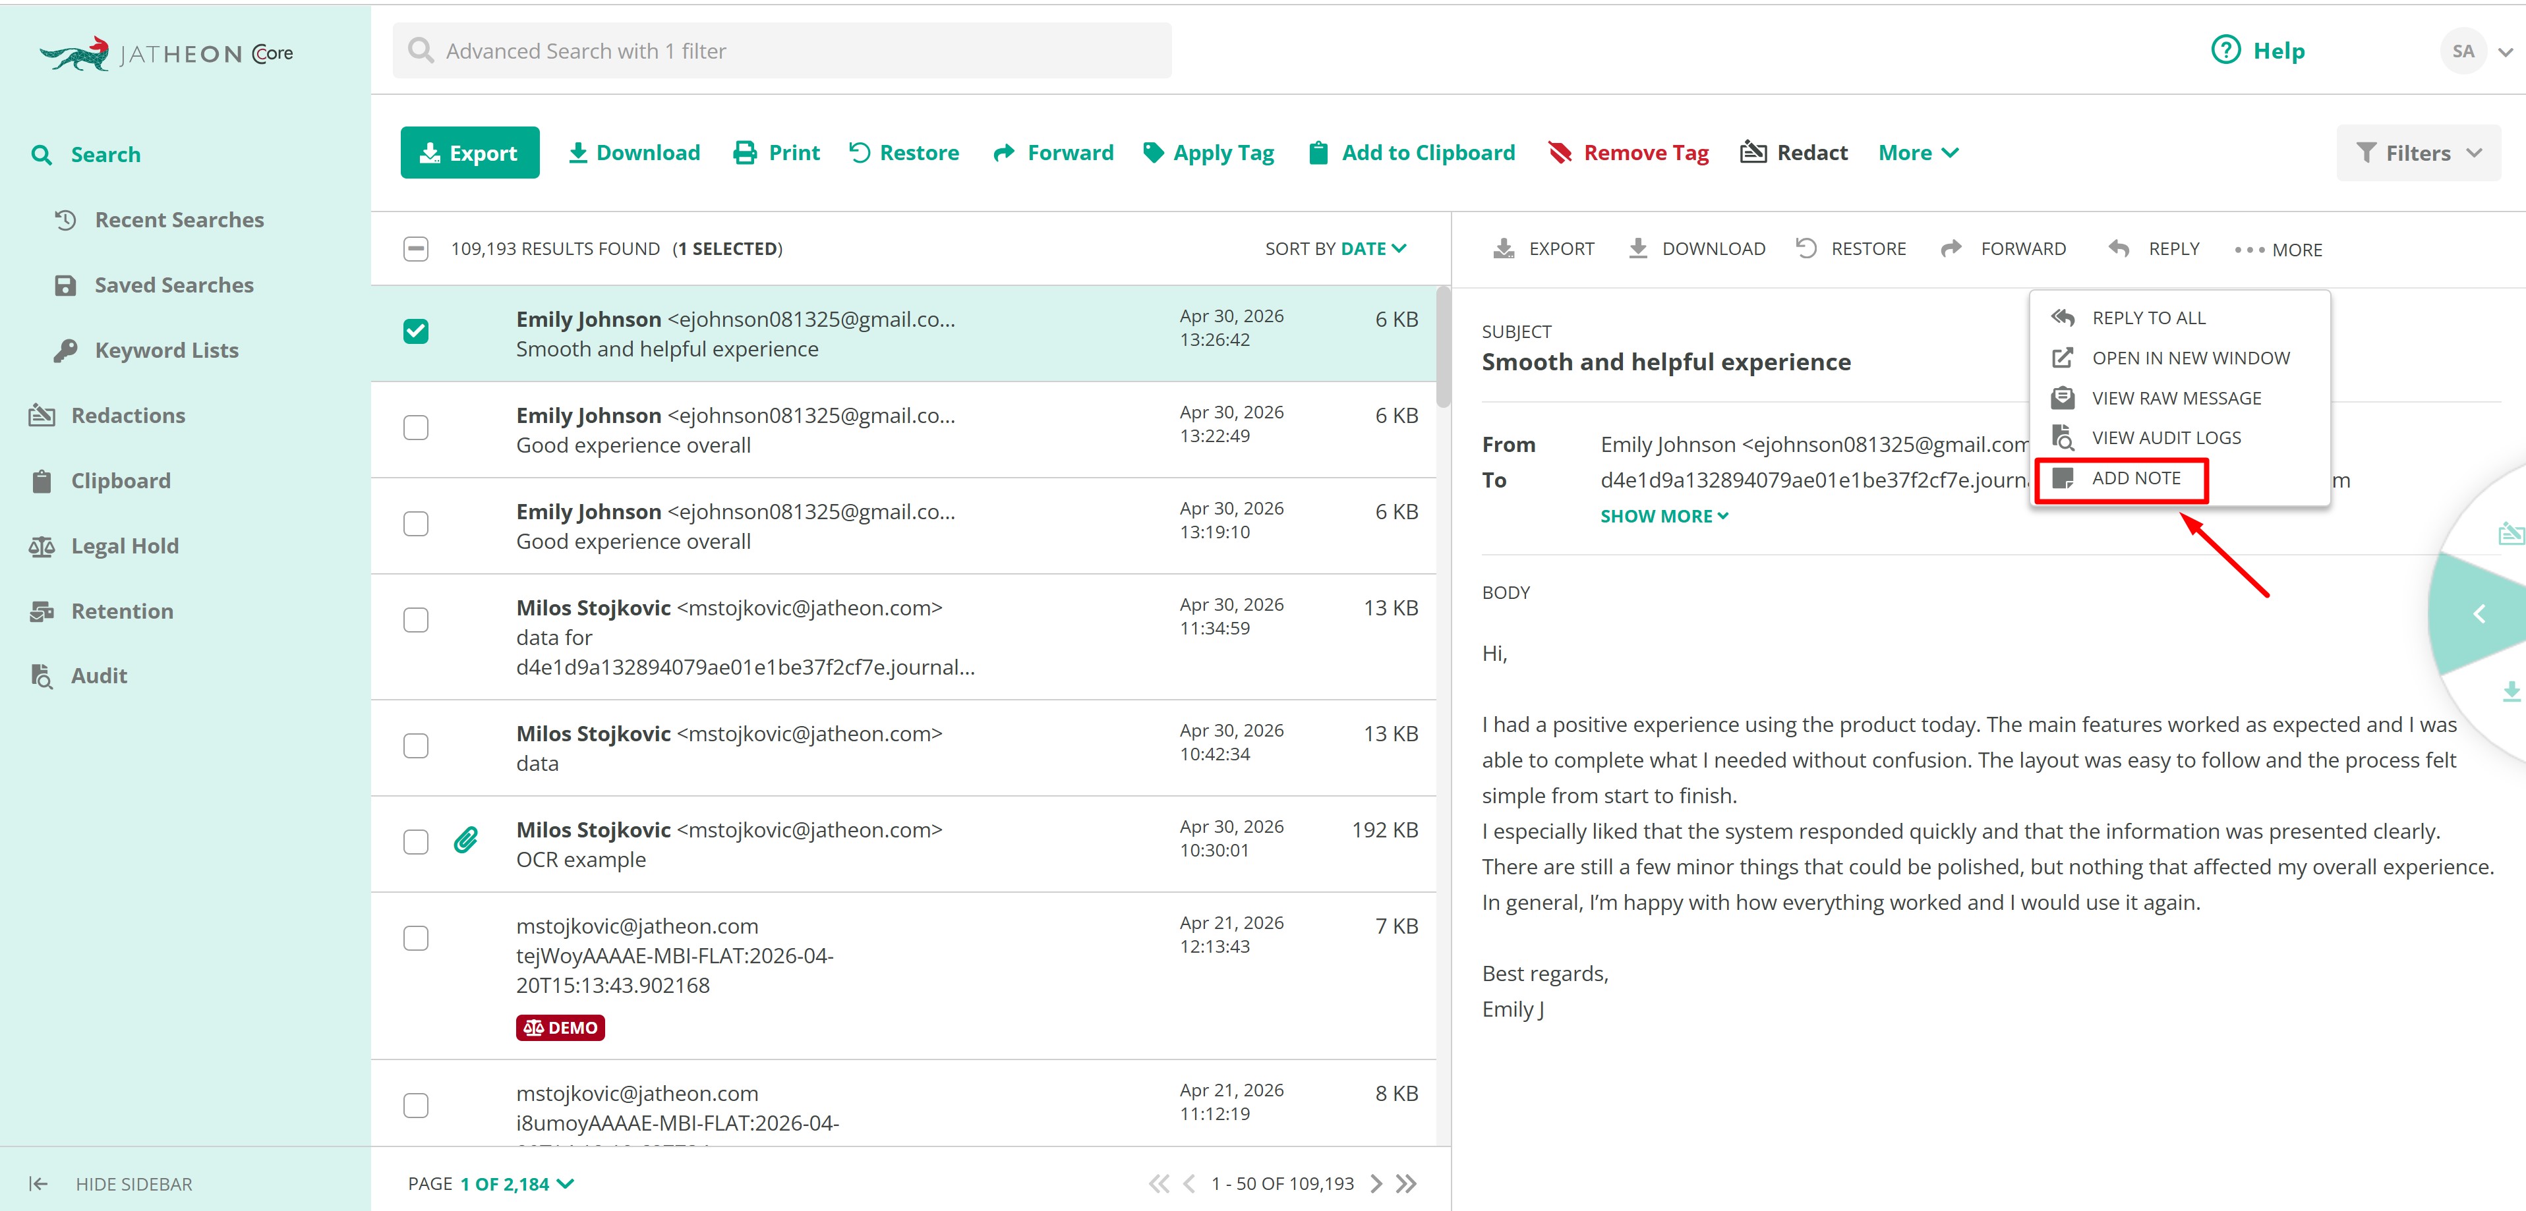2526x1211 pixels.
Task: Click Reply in the message preview toolbar
Action: tap(2154, 249)
